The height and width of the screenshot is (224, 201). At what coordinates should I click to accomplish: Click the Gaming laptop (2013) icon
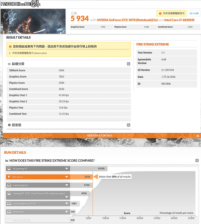click(9, 203)
